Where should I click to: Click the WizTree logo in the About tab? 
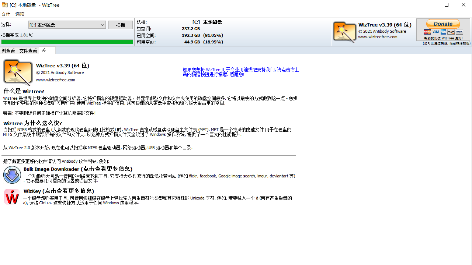18,72
